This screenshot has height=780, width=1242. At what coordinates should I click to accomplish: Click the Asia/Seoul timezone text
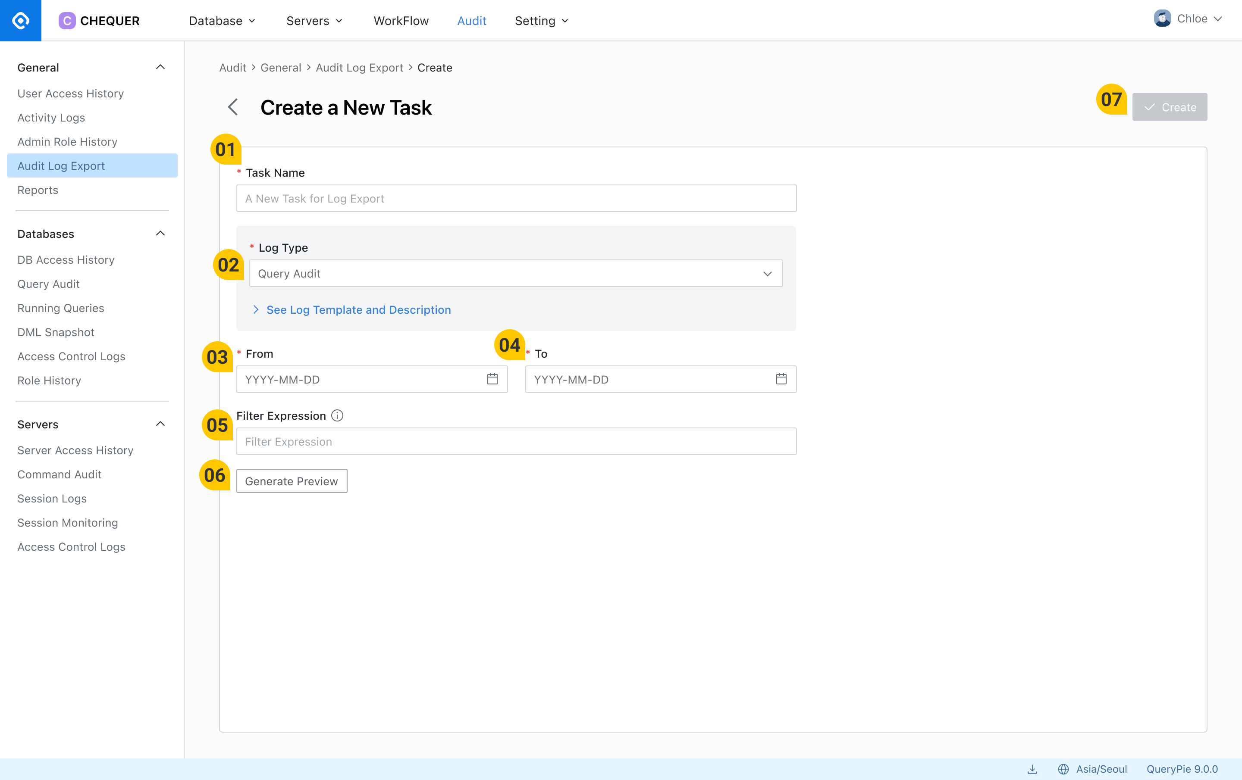pyautogui.click(x=1101, y=769)
